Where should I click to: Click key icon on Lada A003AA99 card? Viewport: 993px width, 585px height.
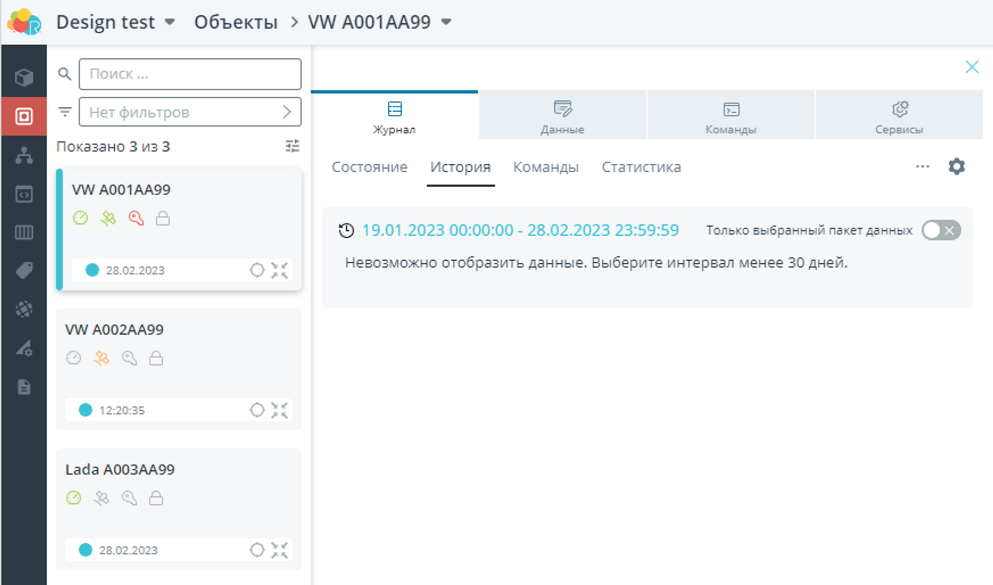click(x=129, y=498)
